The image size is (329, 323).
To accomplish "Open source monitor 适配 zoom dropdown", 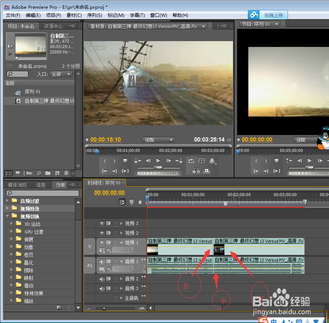I will tap(158, 140).
